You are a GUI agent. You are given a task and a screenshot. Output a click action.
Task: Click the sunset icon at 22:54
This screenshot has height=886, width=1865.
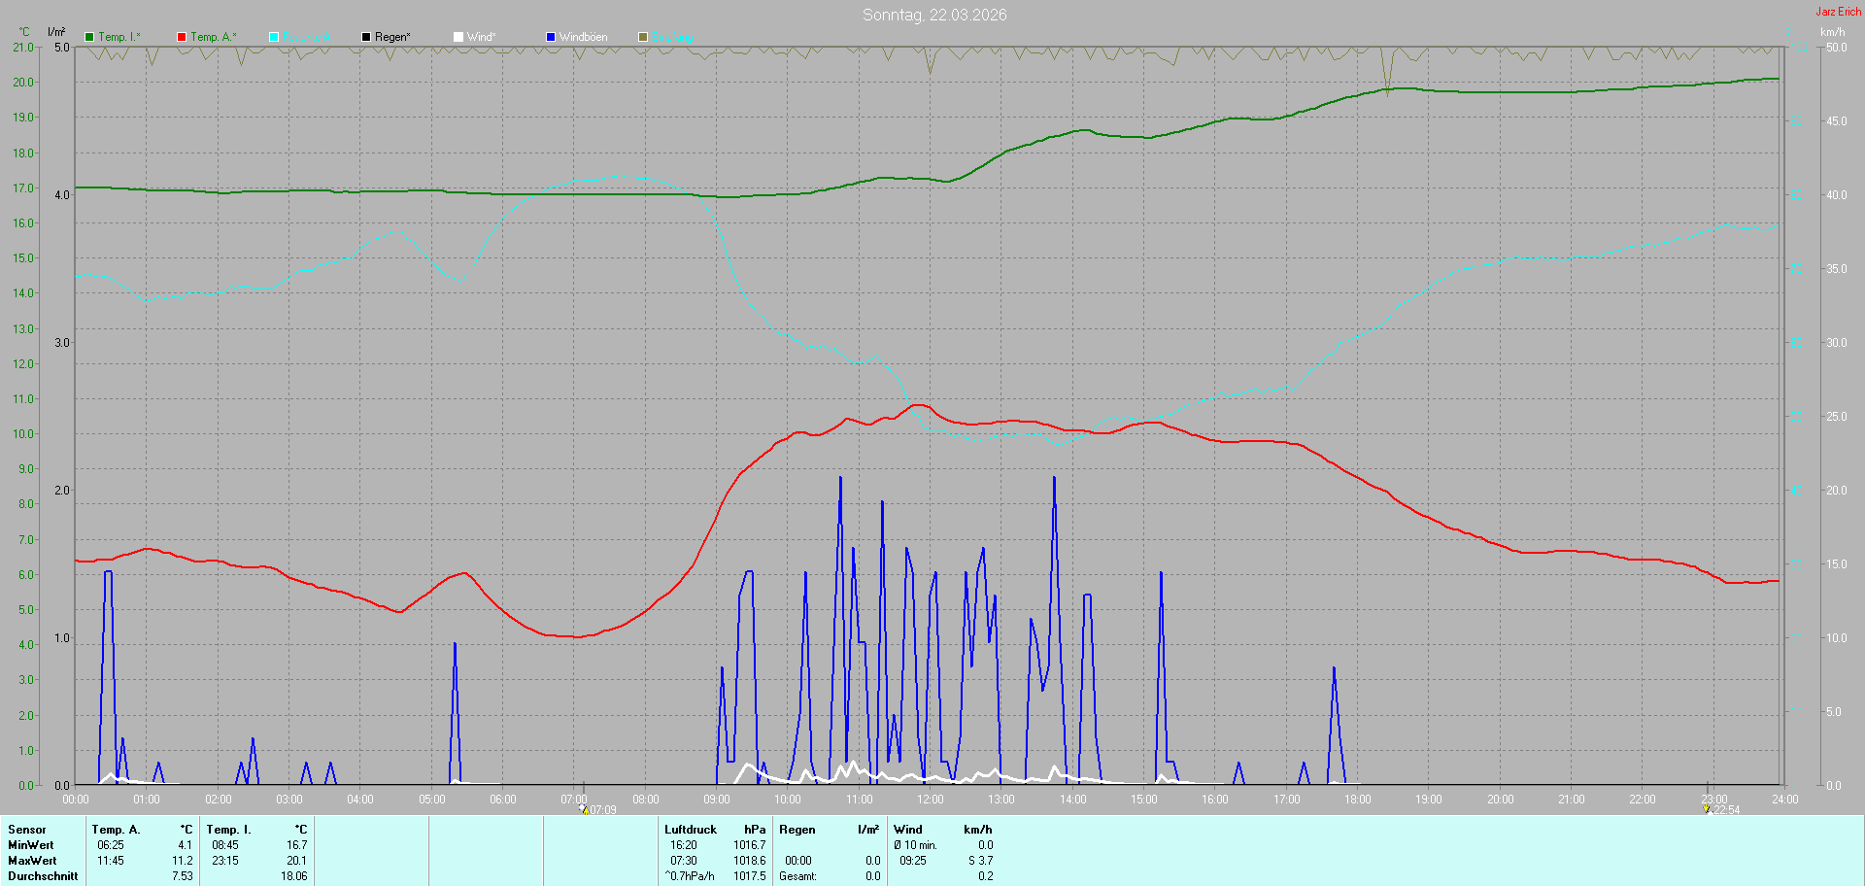pos(1706,809)
